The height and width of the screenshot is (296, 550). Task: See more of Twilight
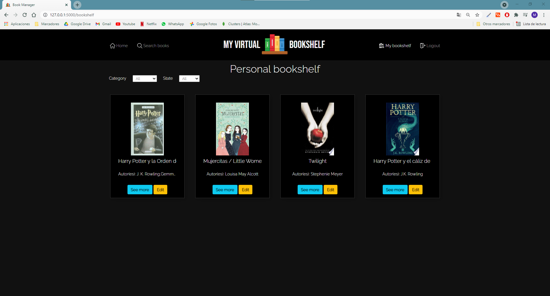pos(310,190)
